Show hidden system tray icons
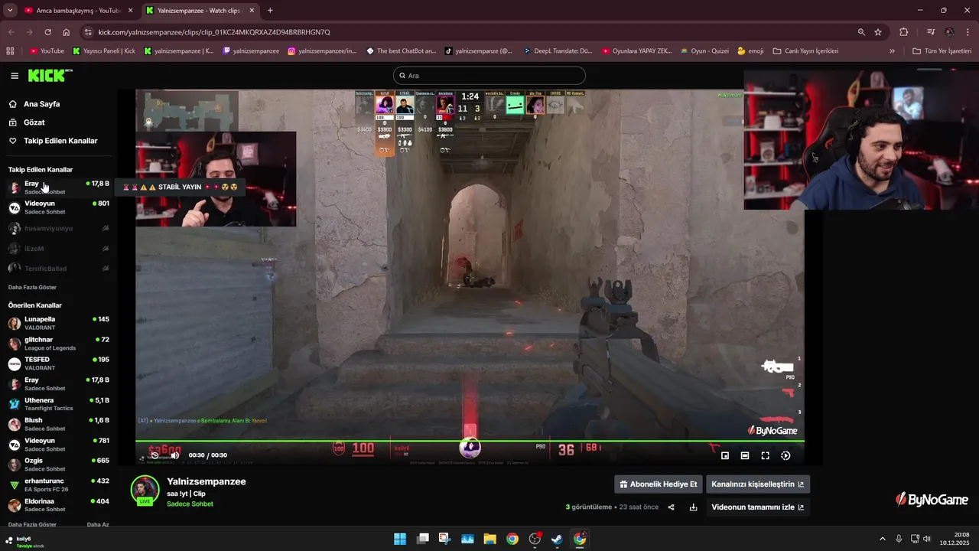 [882, 539]
